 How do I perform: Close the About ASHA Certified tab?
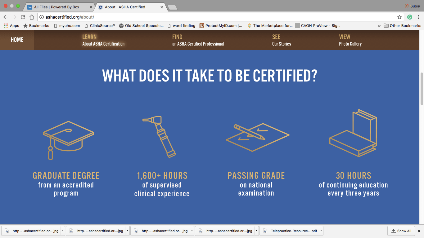162,7
